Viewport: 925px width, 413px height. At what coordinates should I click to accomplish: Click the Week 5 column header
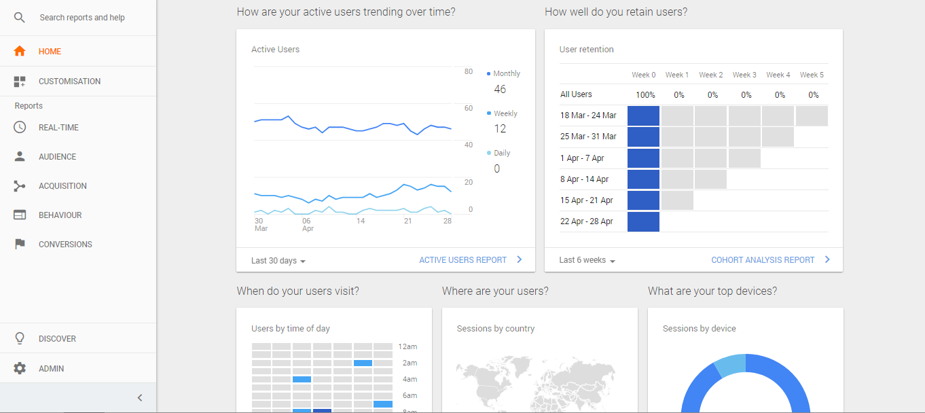tap(812, 75)
